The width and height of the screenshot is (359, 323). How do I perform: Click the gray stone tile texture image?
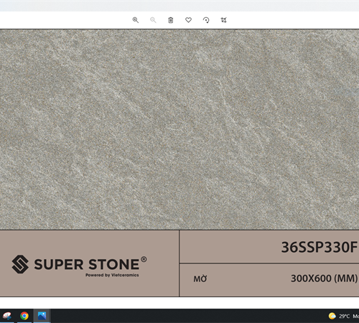[179, 129]
